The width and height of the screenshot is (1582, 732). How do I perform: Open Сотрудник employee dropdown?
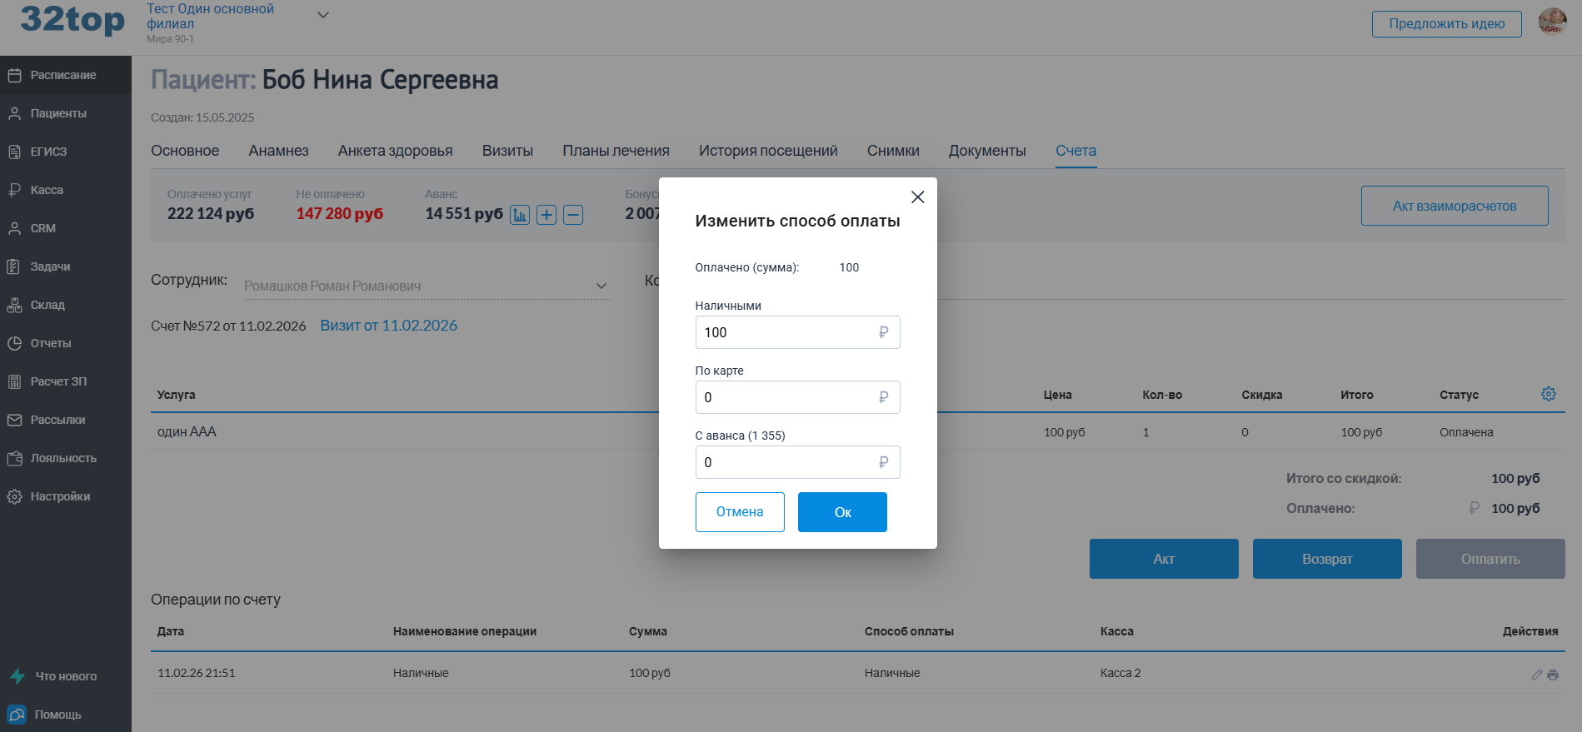coord(427,286)
